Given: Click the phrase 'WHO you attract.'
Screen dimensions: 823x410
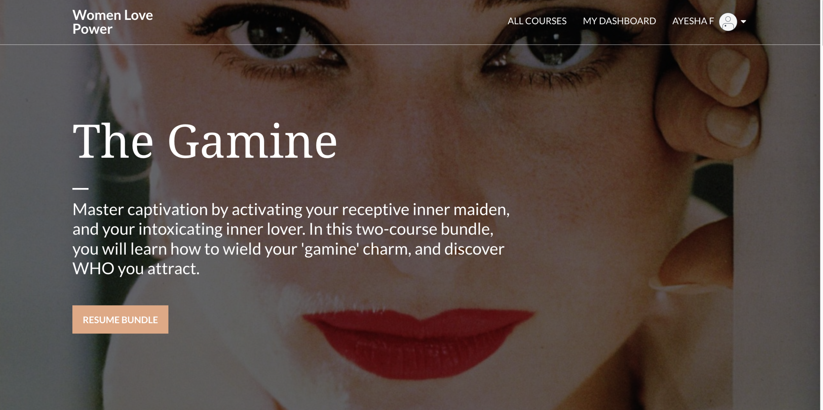Looking at the screenshot, I should 136,268.
